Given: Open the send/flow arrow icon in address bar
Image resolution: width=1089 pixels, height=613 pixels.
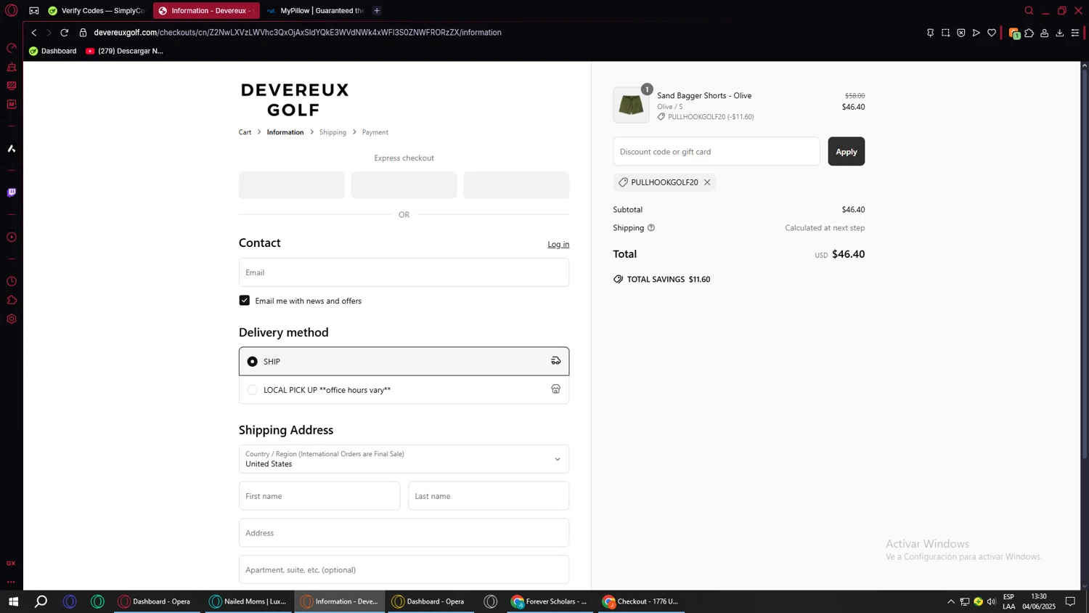Looking at the screenshot, I should click(x=976, y=33).
